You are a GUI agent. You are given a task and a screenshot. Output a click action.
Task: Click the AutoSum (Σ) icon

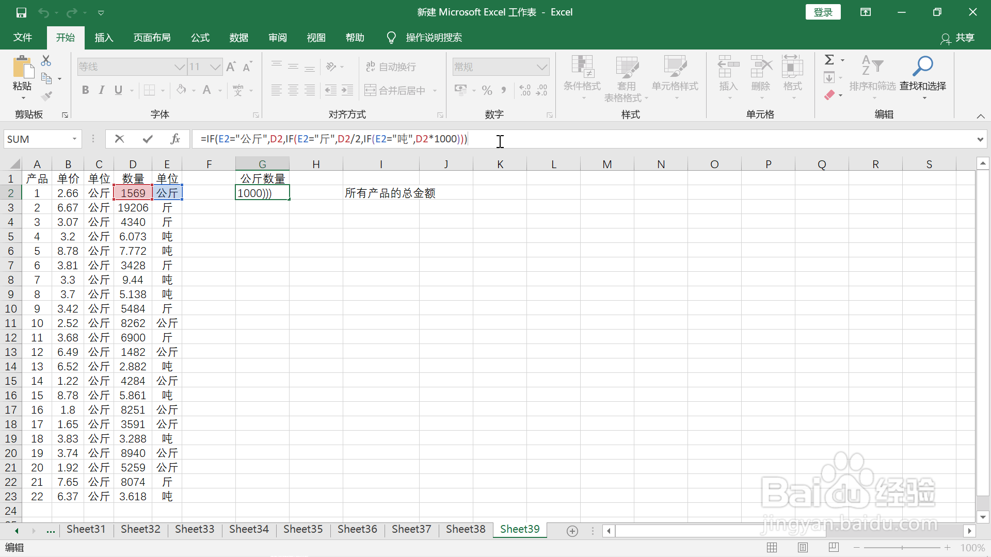click(x=830, y=59)
